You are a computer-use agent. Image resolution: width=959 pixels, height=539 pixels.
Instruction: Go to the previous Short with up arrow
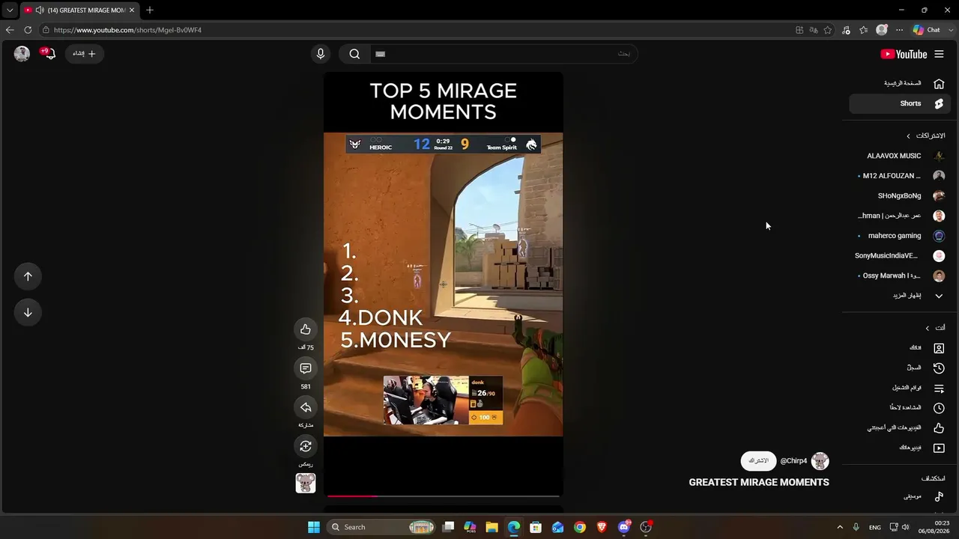28,276
